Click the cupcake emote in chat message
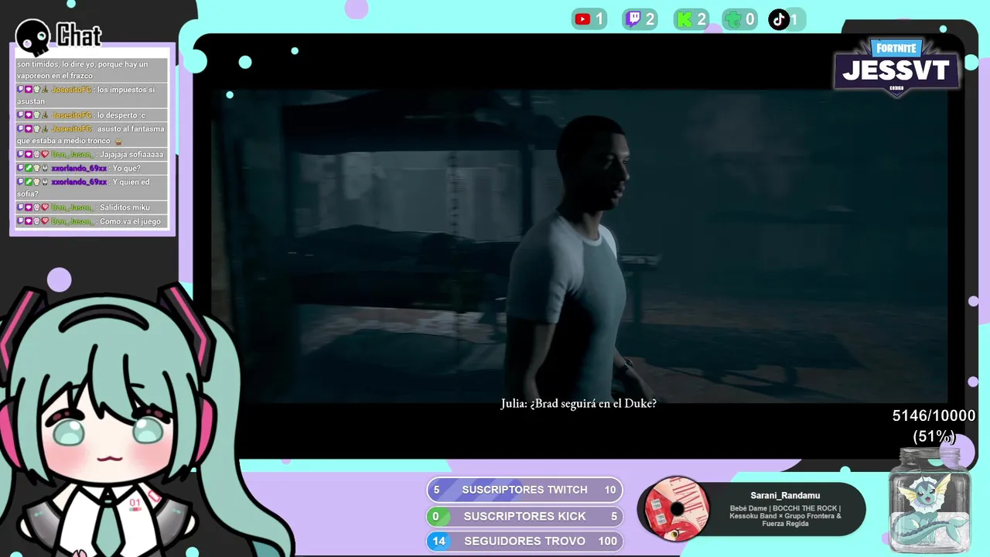990x557 pixels. tap(118, 142)
